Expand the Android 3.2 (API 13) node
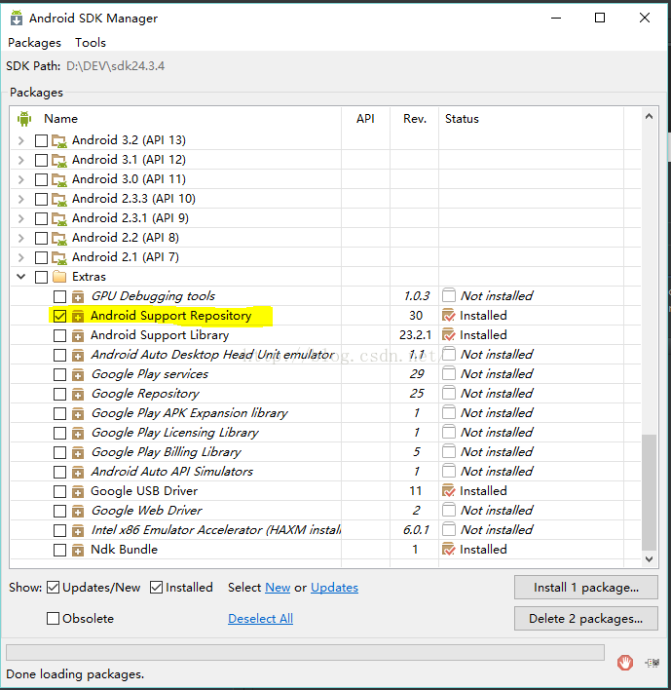Viewport: 671px width, 690px height. 20,140
